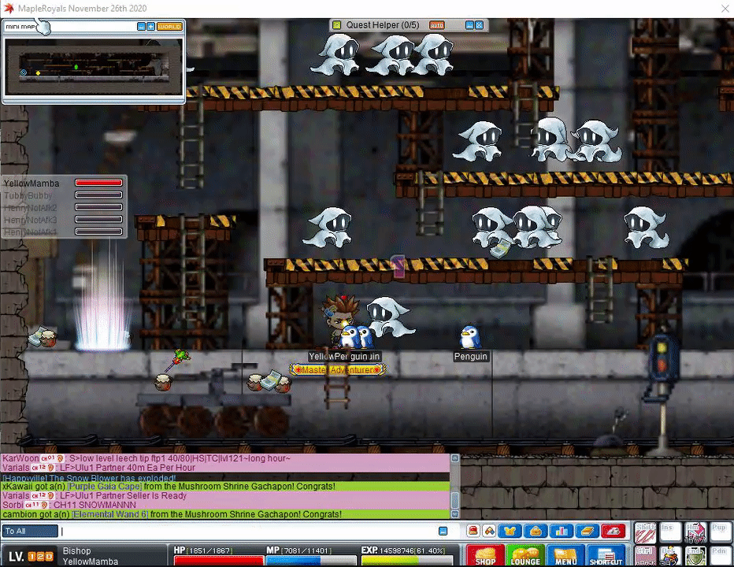Click the Shift quickslot skill icon

pos(645,533)
